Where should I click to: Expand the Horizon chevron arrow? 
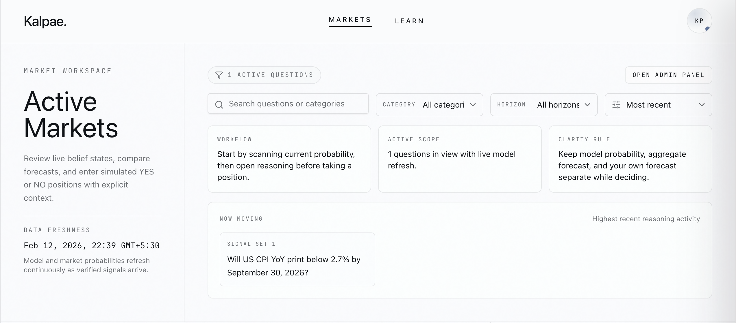click(x=587, y=105)
